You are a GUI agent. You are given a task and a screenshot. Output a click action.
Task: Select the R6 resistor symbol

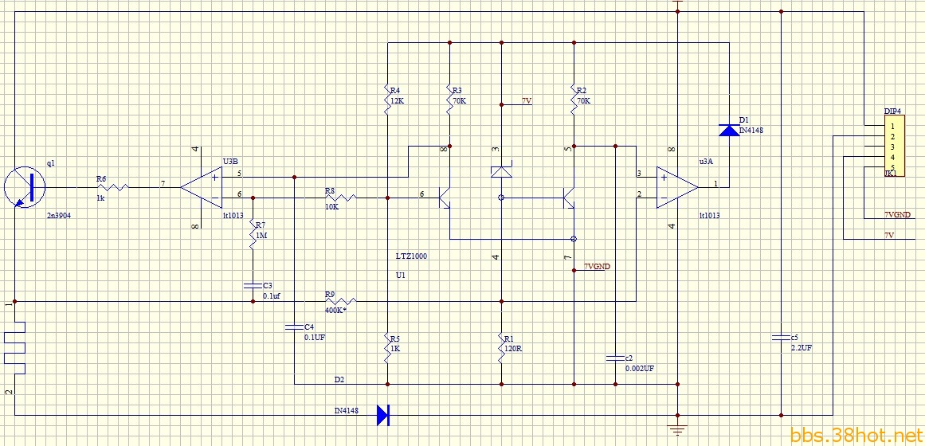click(x=112, y=187)
